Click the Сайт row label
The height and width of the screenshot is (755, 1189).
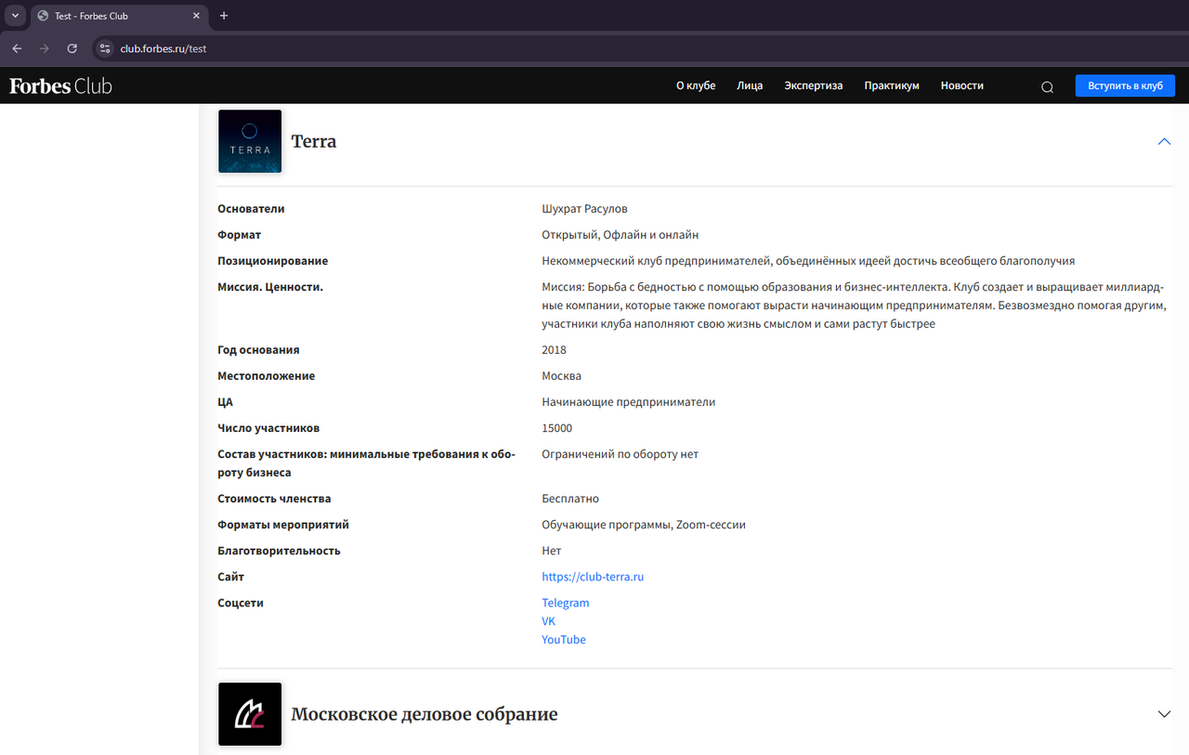point(230,577)
